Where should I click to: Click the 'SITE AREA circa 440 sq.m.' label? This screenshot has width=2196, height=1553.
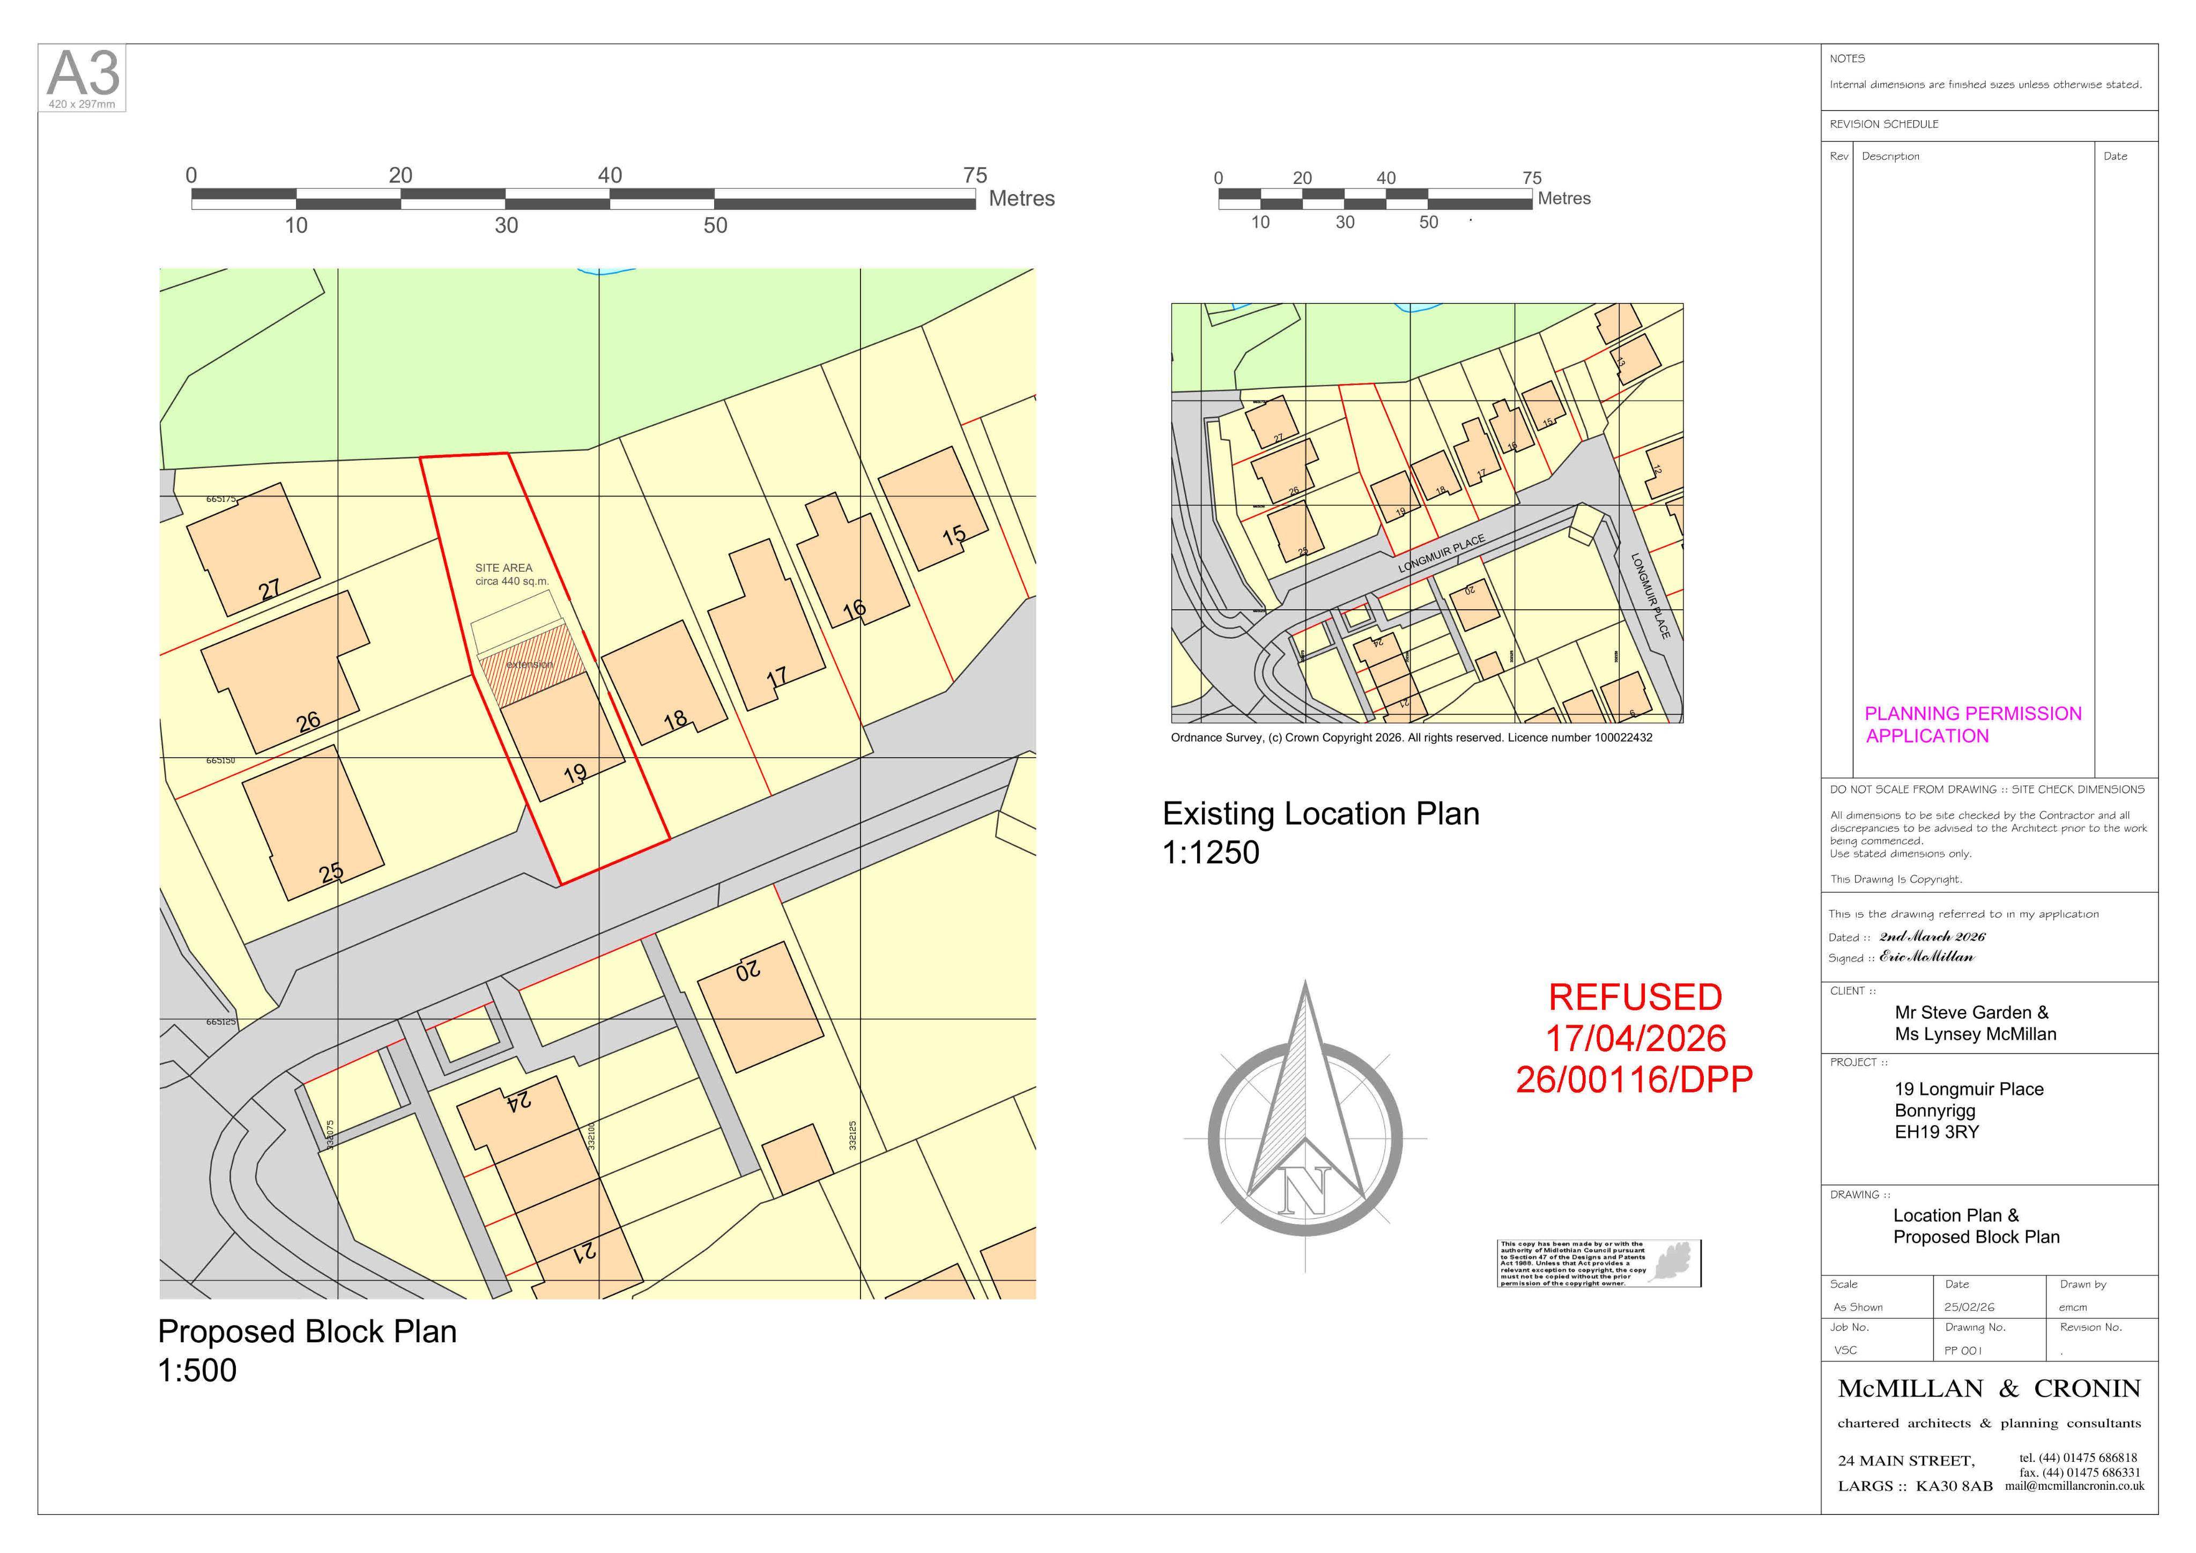point(511,574)
